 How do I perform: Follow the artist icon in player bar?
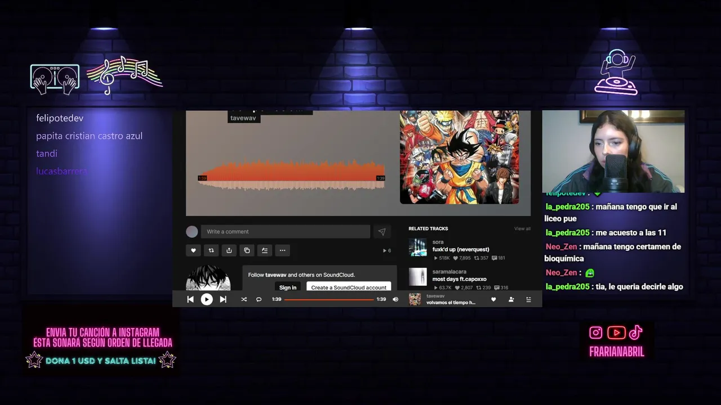click(x=511, y=299)
